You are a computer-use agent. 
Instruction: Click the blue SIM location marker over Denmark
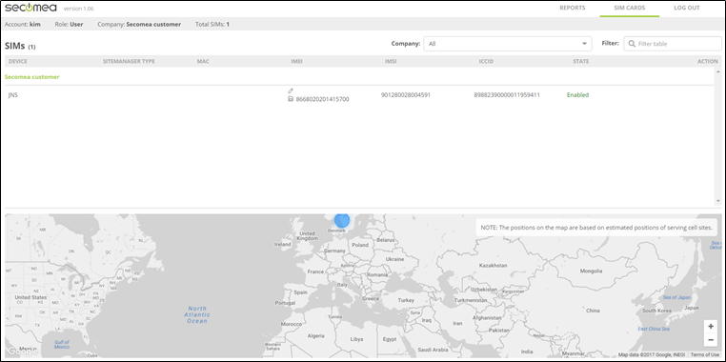[342, 220]
